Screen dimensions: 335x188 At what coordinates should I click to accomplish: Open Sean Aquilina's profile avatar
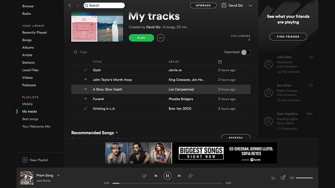pos(268,121)
